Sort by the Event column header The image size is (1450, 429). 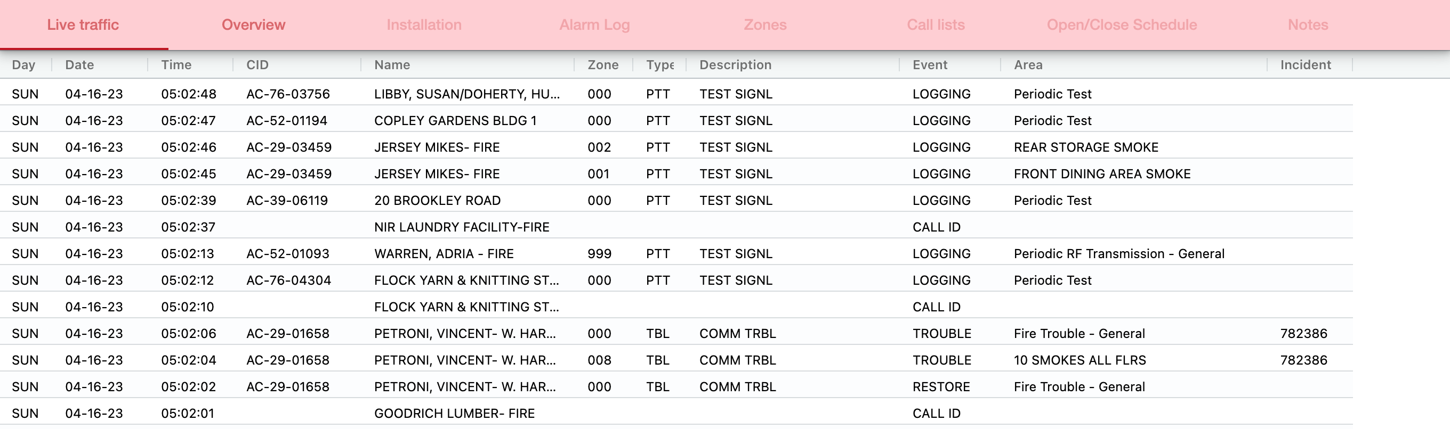click(930, 64)
